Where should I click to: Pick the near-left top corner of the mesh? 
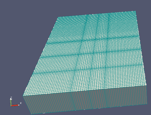pyautogui.click(x=23, y=96)
